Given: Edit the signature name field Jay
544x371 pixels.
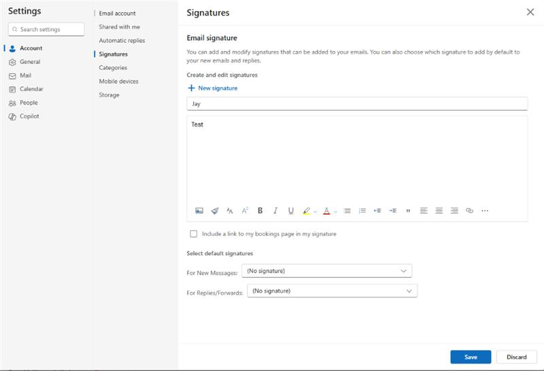Looking at the screenshot, I should tap(357, 104).
